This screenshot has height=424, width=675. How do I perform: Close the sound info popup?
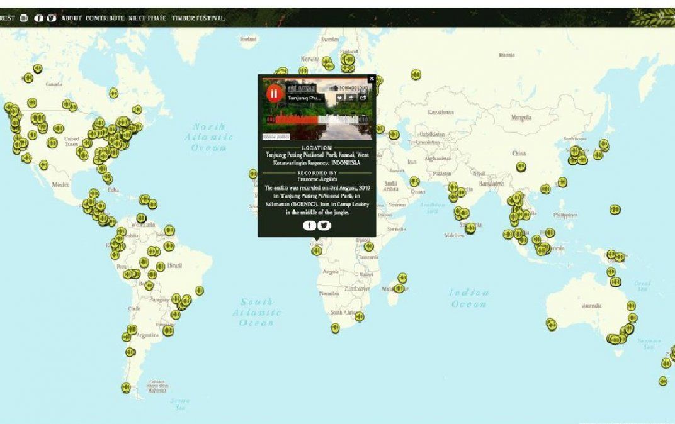(372, 79)
